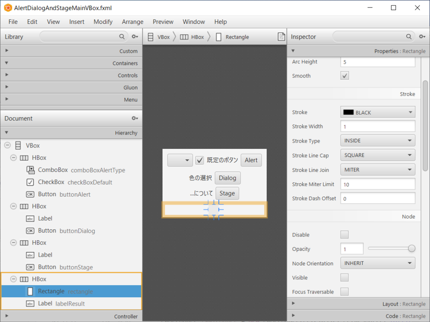Open the Preview menu
Image resolution: width=430 pixels, height=322 pixels.
click(163, 21)
